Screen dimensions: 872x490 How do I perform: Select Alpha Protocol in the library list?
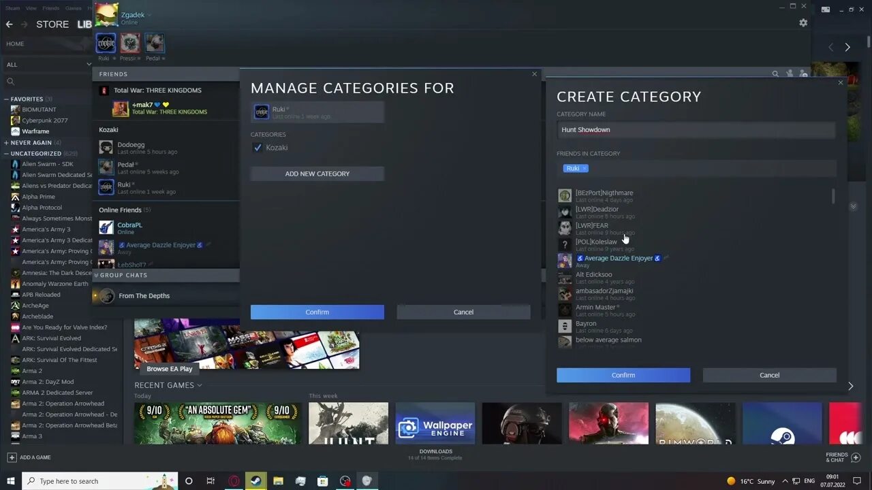pos(42,208)
